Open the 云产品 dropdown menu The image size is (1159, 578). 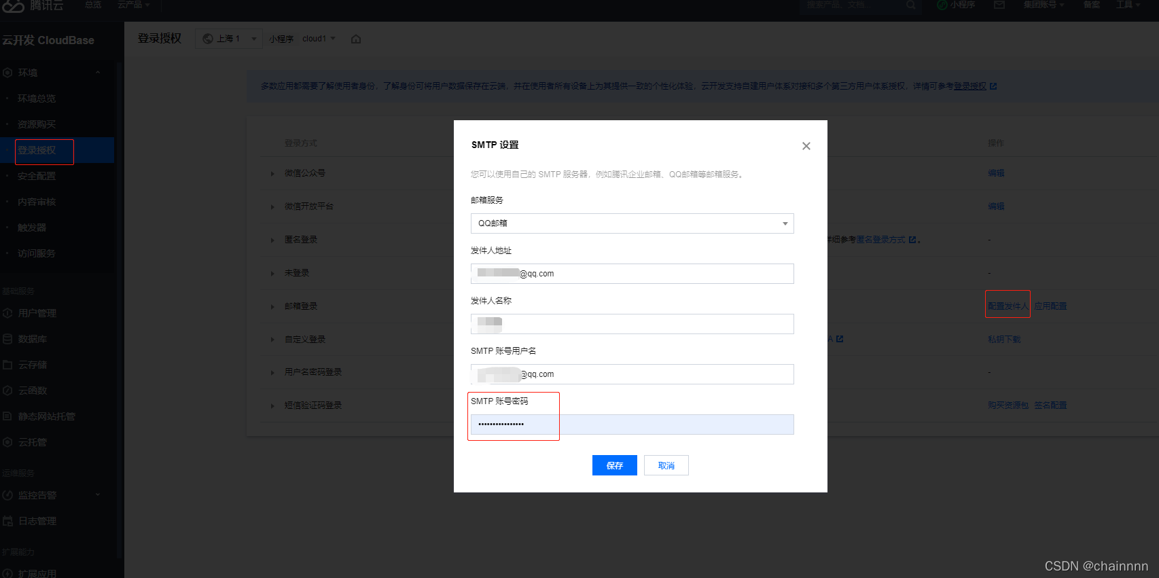133,5
